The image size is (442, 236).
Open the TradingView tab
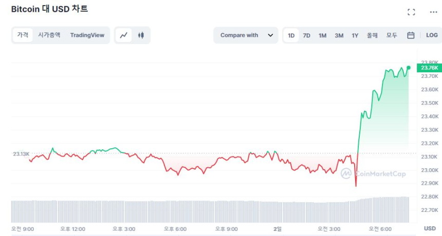pos(87,35)
